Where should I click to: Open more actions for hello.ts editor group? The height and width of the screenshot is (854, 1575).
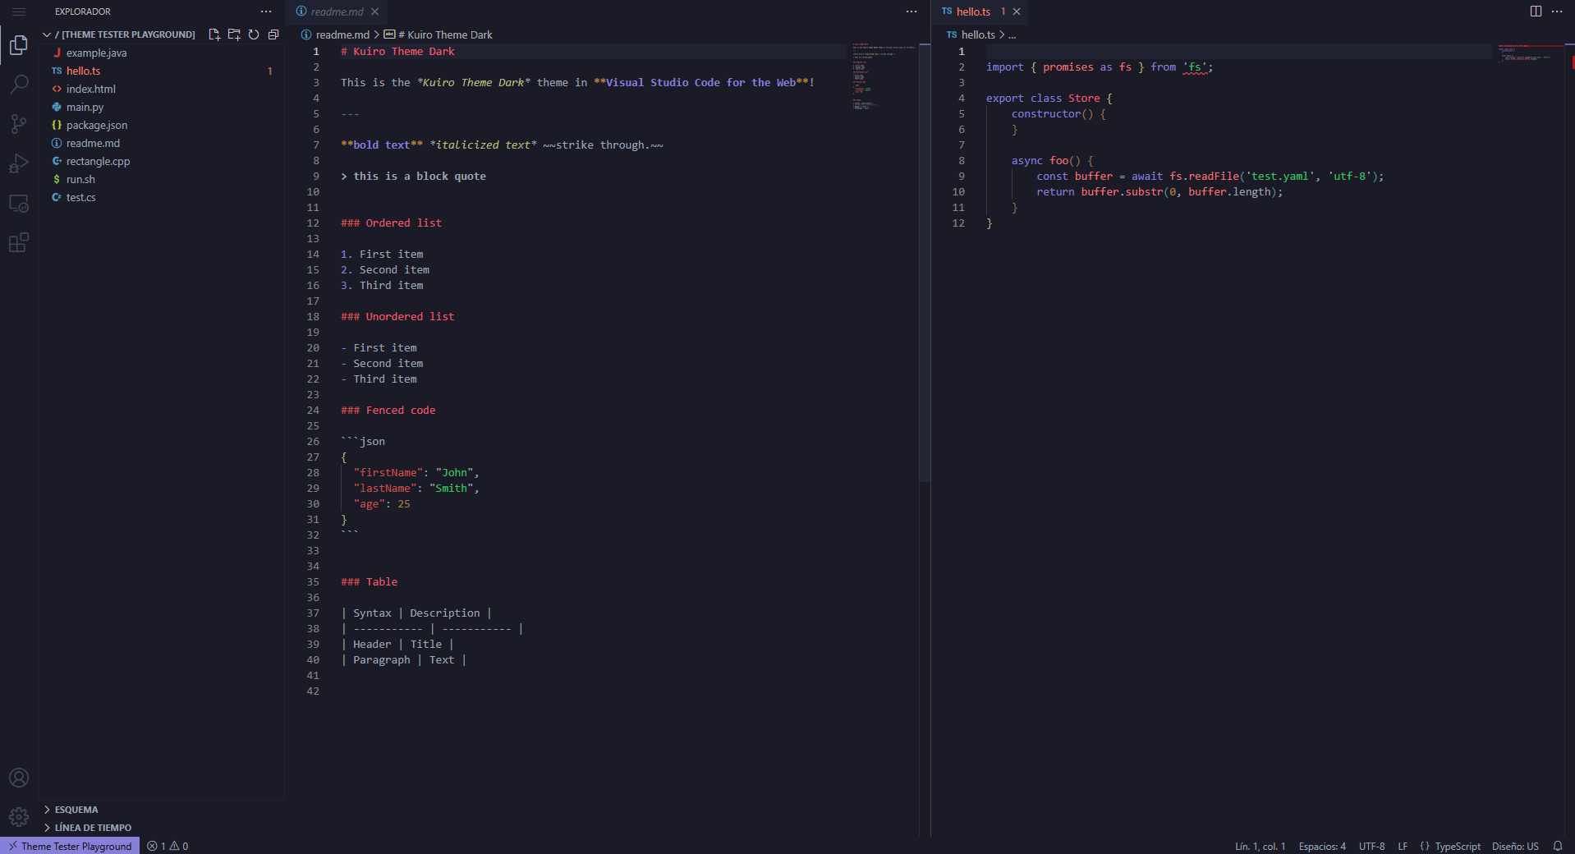(1557, 11)
